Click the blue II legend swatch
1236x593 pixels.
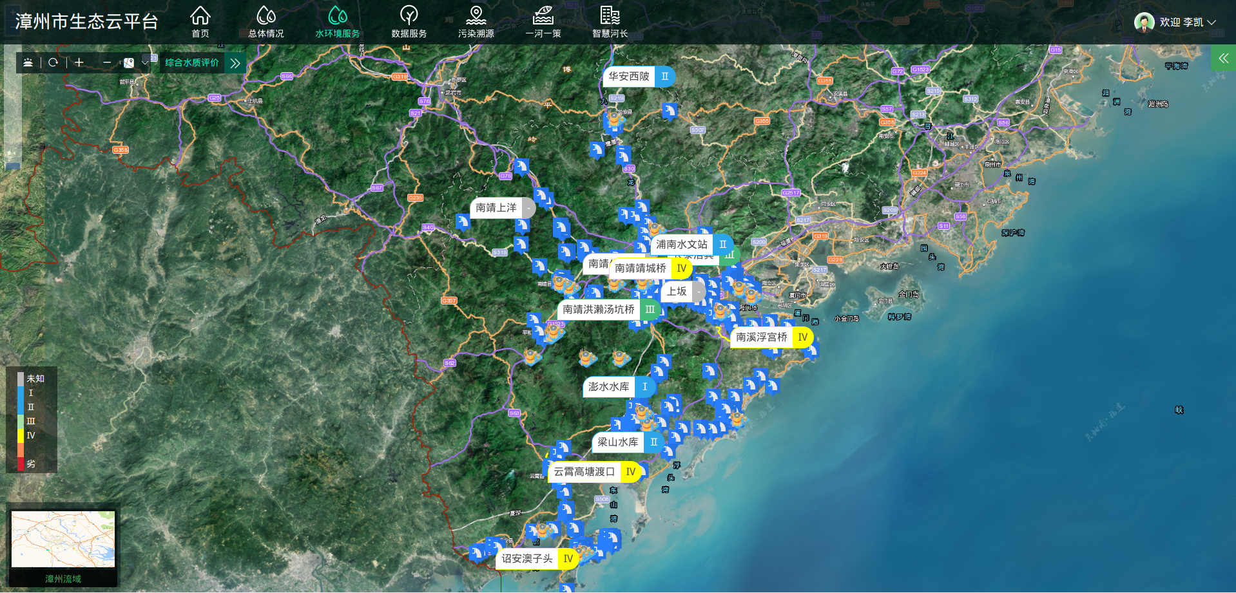21,408
